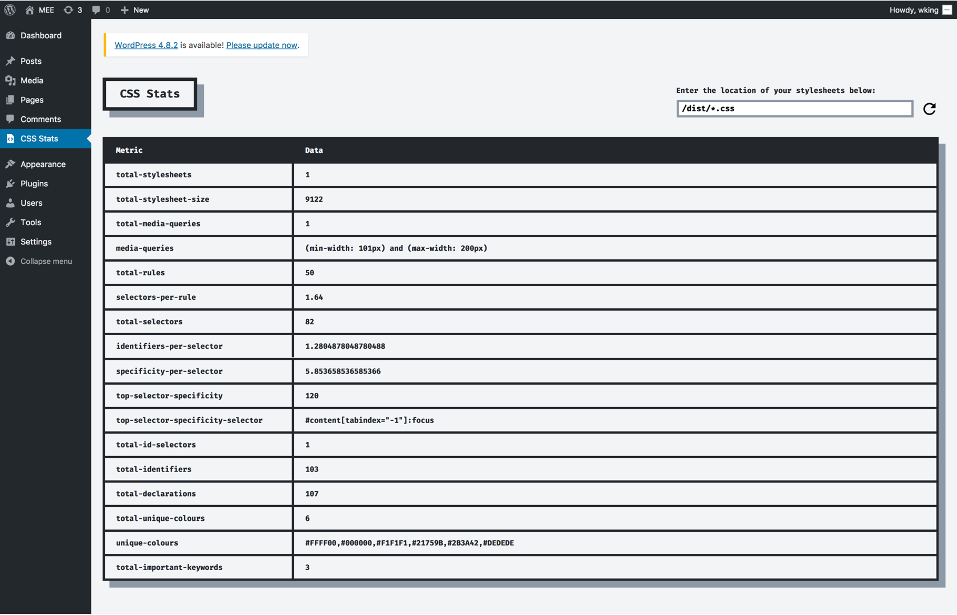Click the New text in the admin bar
Viewport: 957px width, 615px height.
coord(141,10)
